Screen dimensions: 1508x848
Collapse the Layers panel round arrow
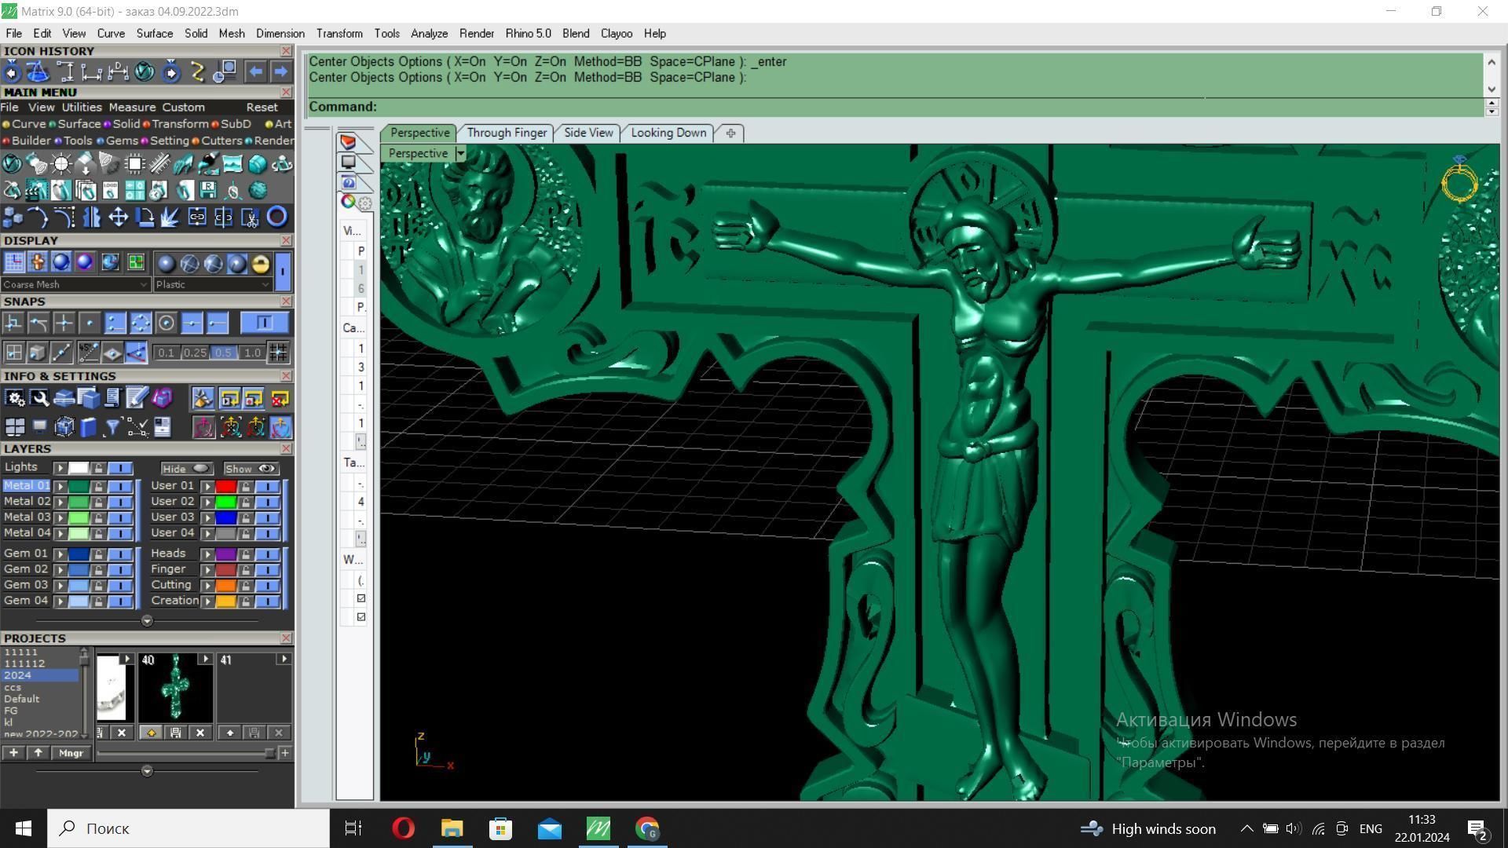pyautogui.click(x=147, y=621)
